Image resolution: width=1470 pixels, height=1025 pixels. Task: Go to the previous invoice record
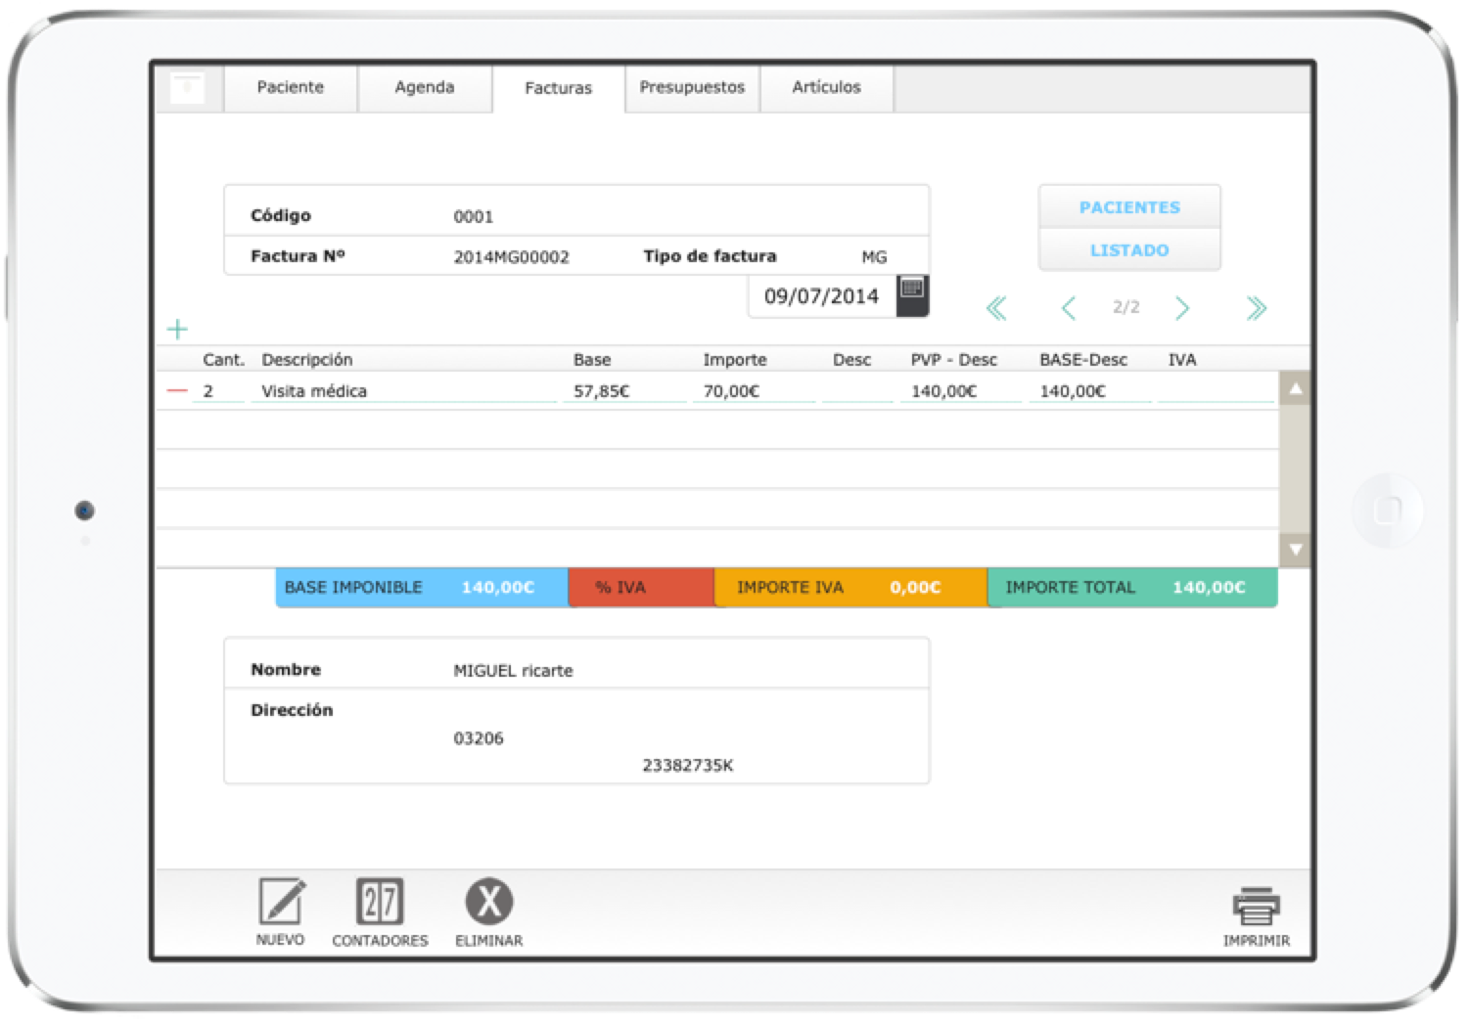pyautogui.click(x=1069, y=309)
